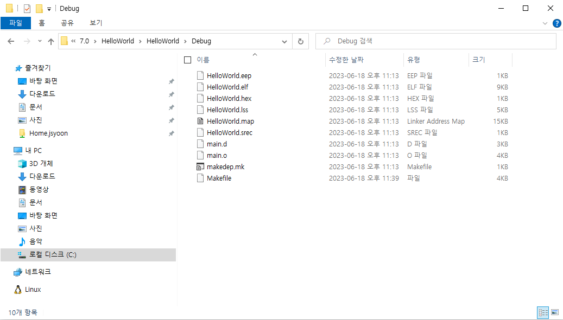
Task: Open the 3D 개체 folder
Action: click(41, 164)
